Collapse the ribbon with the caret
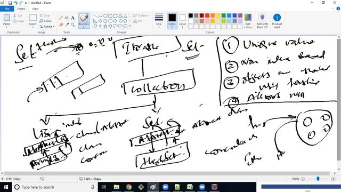Viewport: 341px width, 192px height. coord(332,9)
